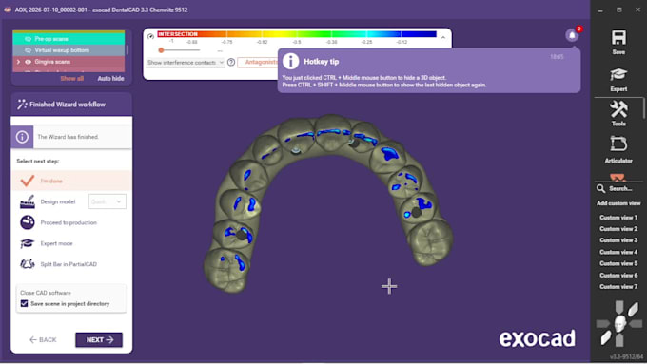Click the wizard info icon beside finished message

pos(22,137)
